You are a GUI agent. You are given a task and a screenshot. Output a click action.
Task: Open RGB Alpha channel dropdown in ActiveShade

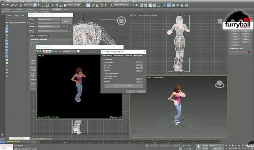(69, 51)
